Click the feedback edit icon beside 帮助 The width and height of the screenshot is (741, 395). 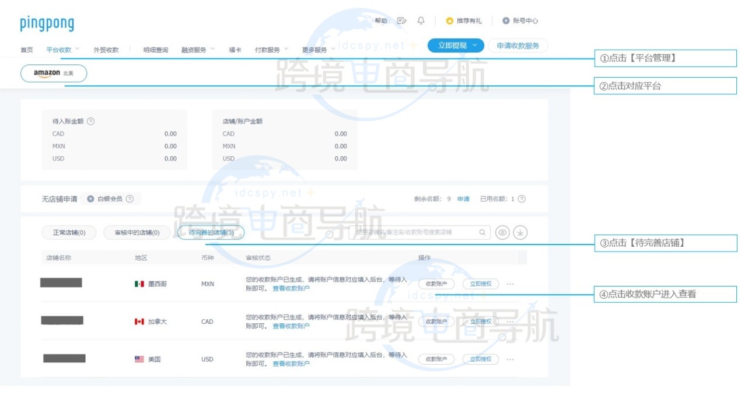tap(400, 20)
